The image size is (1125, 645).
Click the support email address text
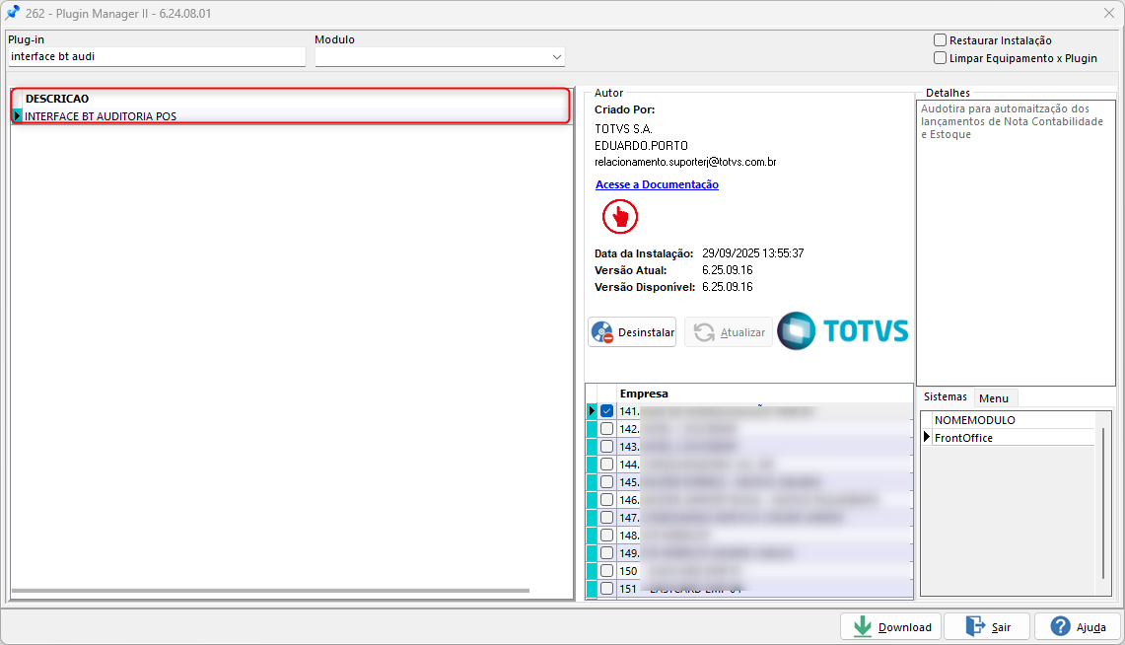click(x=685, y=162)
